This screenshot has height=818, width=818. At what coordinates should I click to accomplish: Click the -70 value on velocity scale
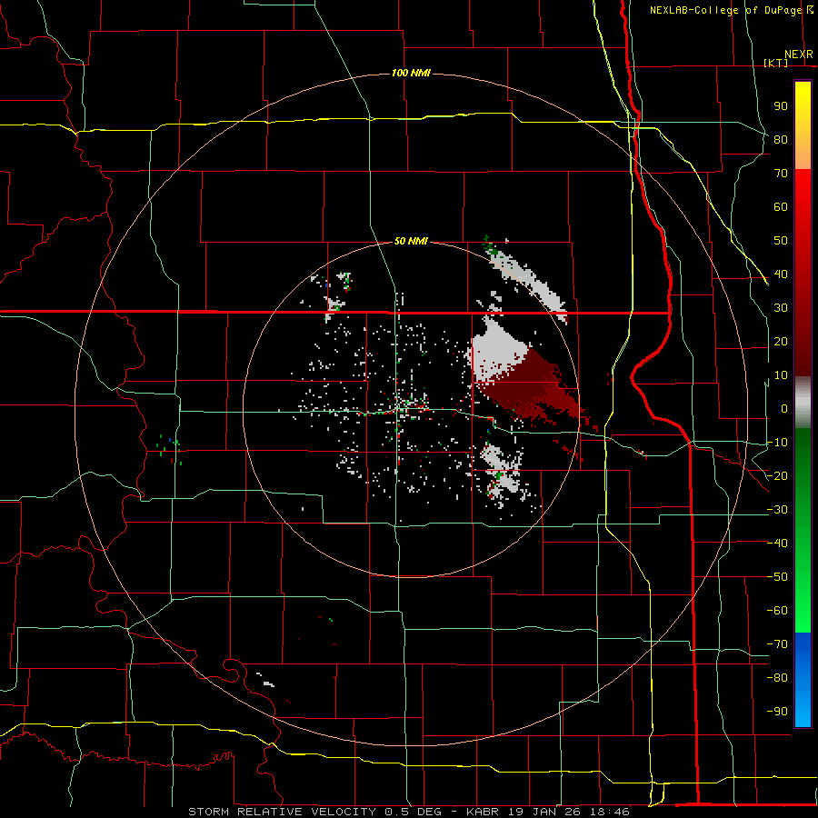(x=777, y=644)
